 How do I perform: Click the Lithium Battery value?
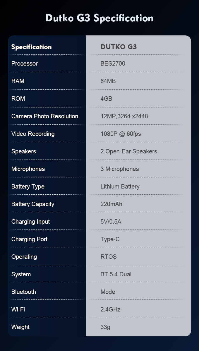(x=120, y=186)
